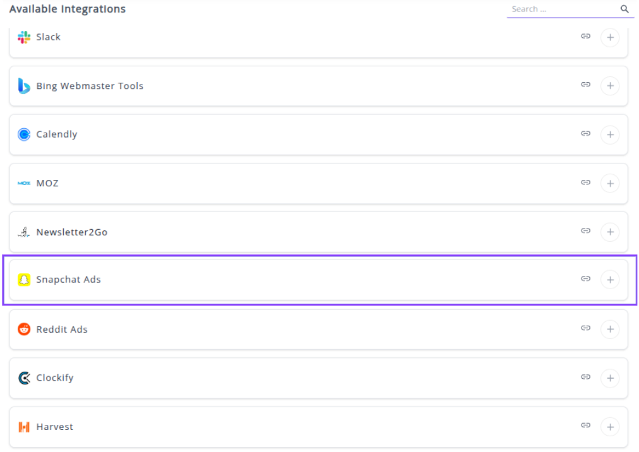Add the Calendly integration with plus
The width and height of the screenshot is (639, 452).
(609, 134)
